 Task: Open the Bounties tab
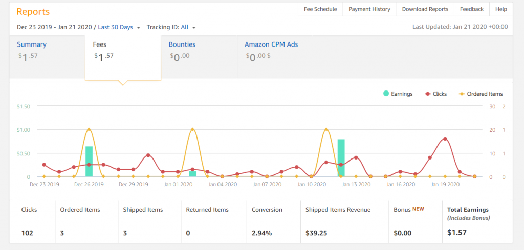click(x=182, y=44)
